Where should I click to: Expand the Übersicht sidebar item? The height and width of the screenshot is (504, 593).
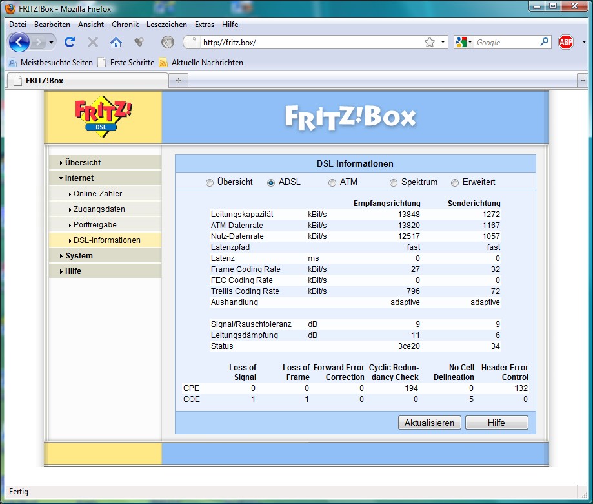(105, 162)
